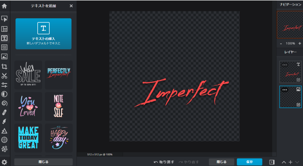
Task: Choose the NOTE to SELF template
Action: (x=59, y=107)
